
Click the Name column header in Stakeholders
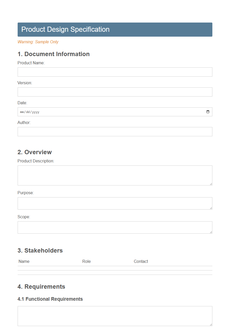[24, 261]
